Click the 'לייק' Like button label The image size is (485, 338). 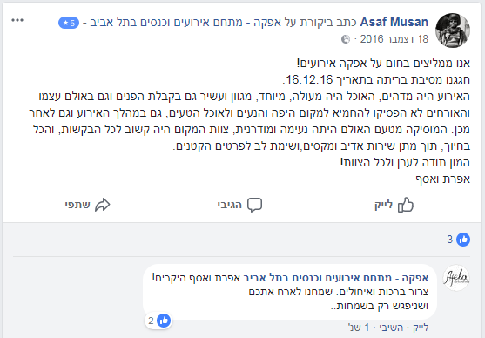pos(383,205)
